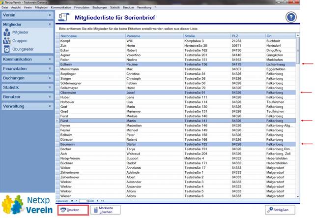The height and width of the screenshot is (218, 316).
Task: Expand the Statistik sidebar panel
Action: tap(28, 88)
